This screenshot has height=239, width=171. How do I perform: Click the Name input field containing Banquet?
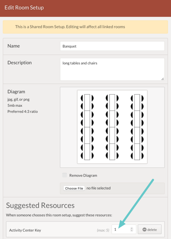(112, 46)
